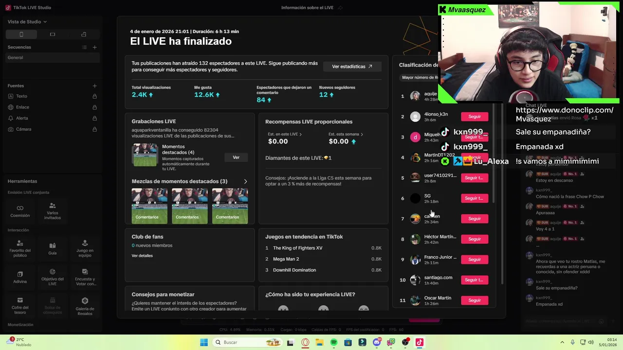623x350 pixels.
Task: Show hidden system tray icons
Action: pos(562,342)
